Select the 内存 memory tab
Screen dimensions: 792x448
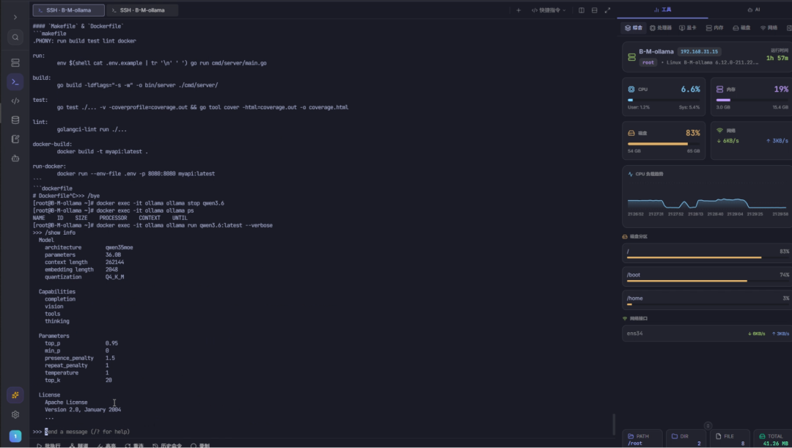point(715,28)
